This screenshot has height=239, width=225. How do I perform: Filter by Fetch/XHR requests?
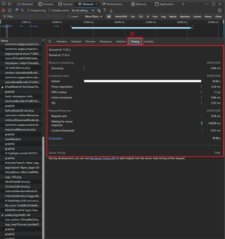pos(121,16)
